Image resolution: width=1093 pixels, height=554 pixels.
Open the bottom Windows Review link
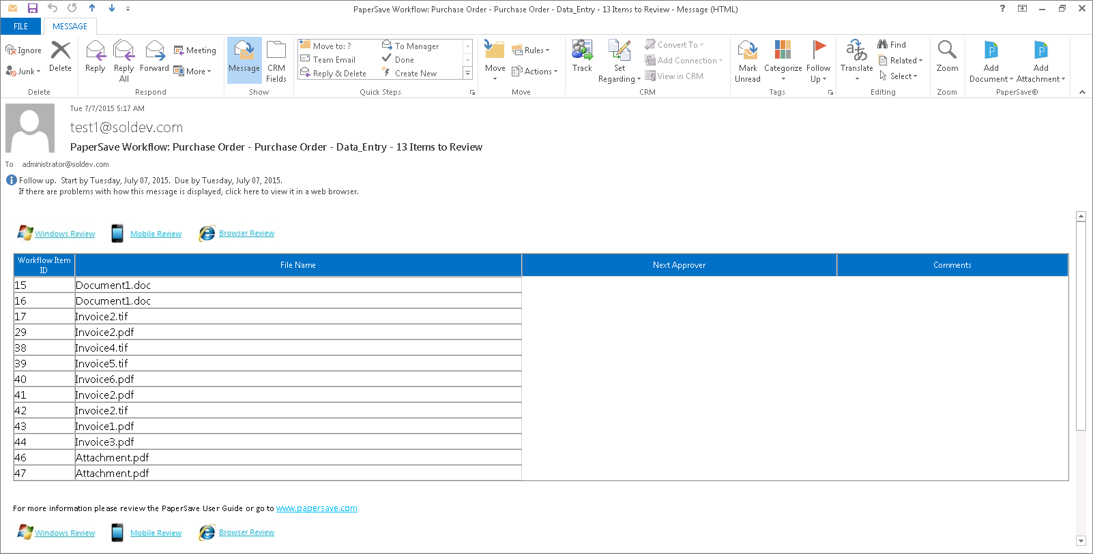pos(65,533)
